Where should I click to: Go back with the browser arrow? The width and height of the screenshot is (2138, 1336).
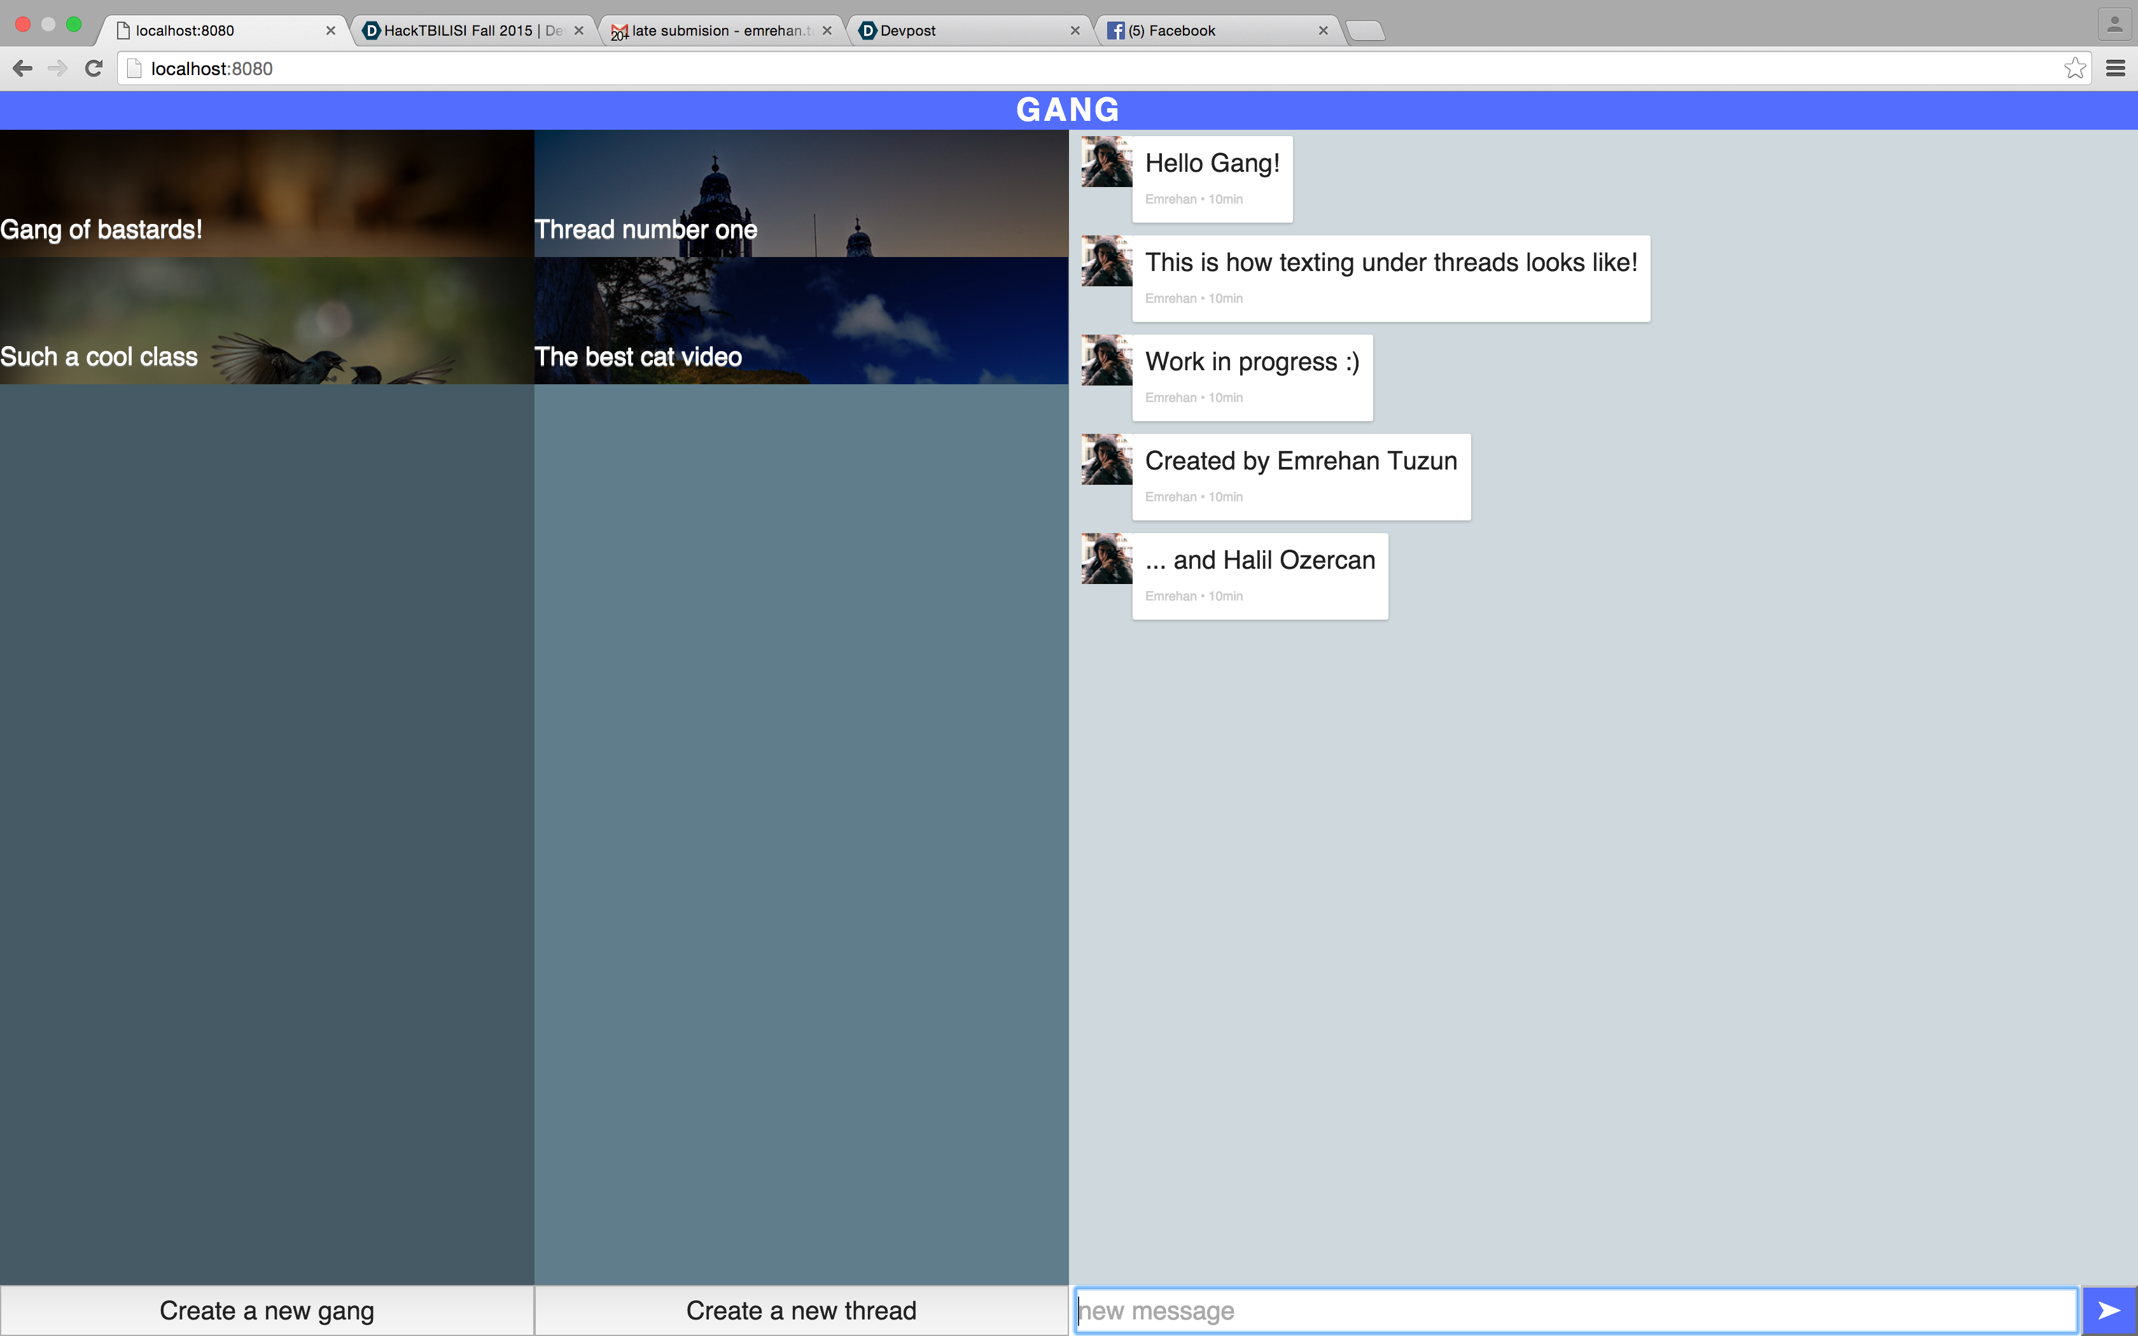point(23,69)
